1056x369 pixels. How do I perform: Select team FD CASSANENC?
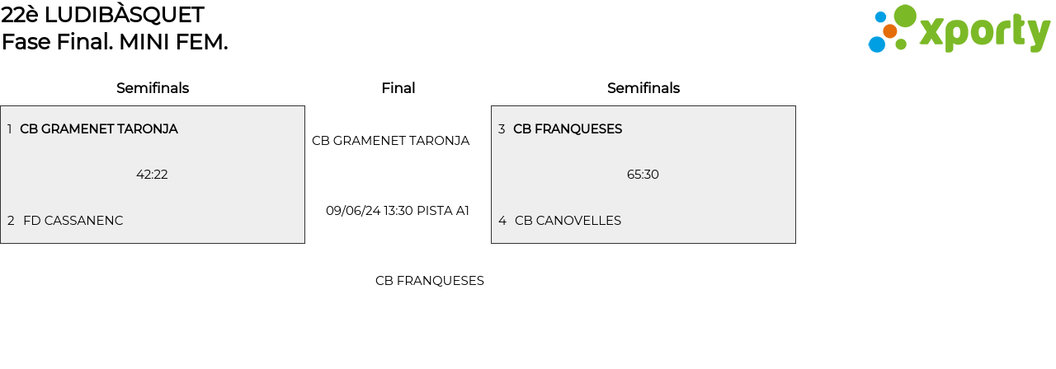coord(73,221)
